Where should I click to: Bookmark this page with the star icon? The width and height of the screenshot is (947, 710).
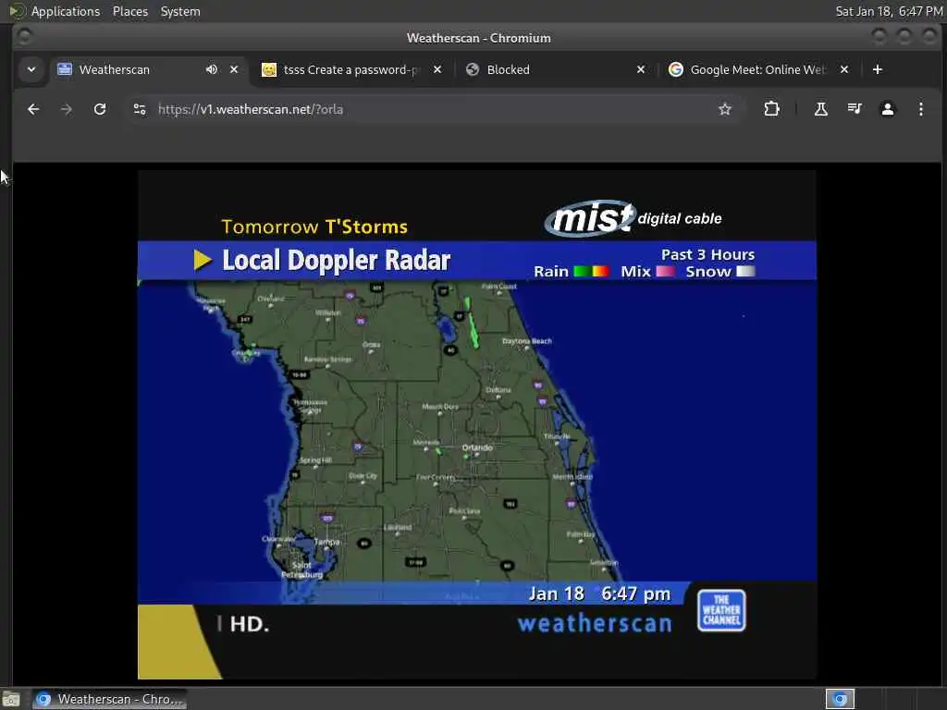pos(725,109)
